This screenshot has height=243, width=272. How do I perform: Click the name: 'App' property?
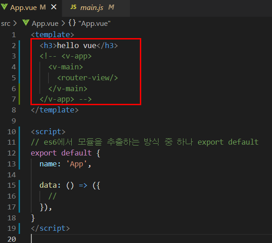tap(65, 164)
